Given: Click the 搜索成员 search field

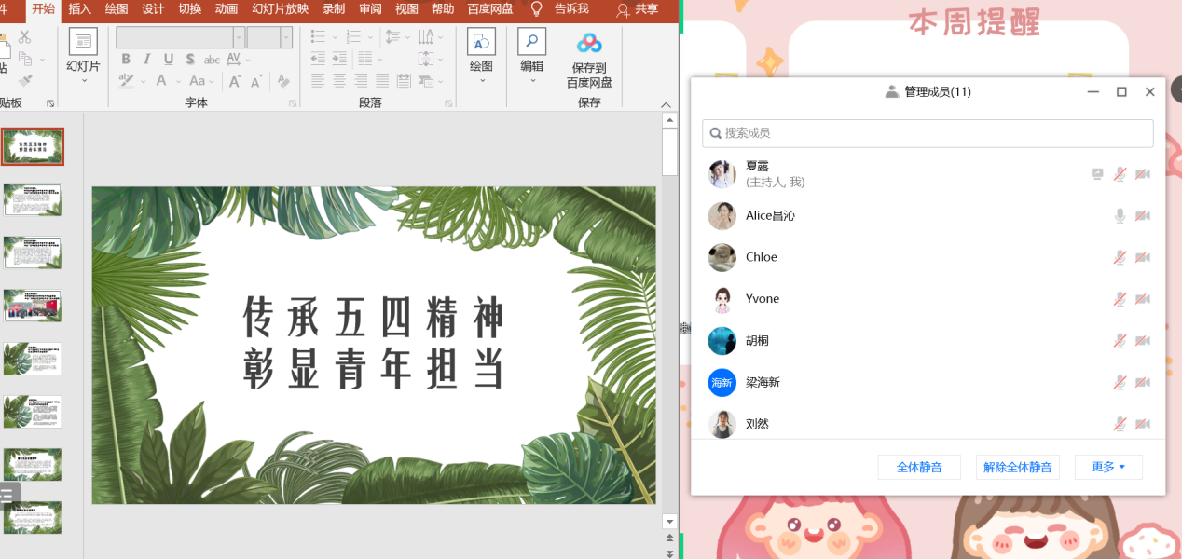Looking at the screenshot, I should click(x=928, y=133).
